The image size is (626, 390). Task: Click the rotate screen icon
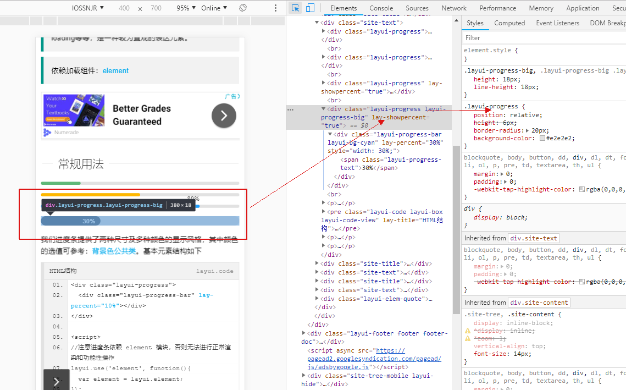click(x=243, y=8)
